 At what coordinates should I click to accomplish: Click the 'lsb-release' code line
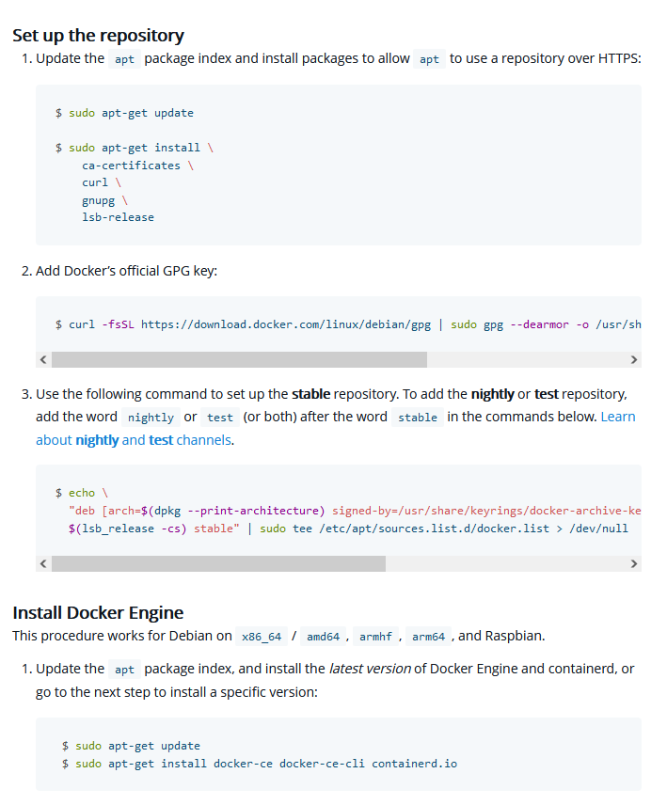[x=118, y=217]
